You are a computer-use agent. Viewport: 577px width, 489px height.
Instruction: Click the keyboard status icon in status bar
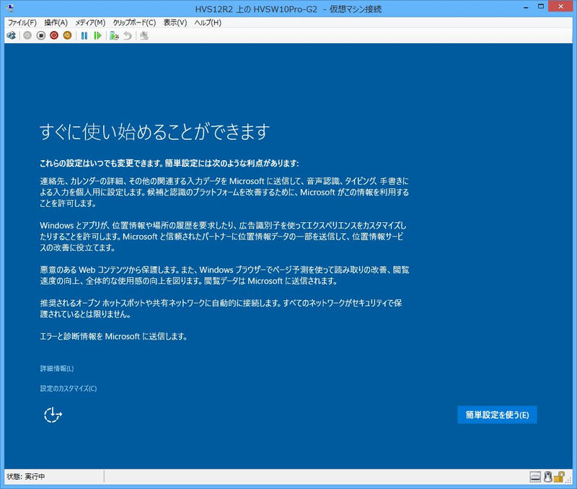tap(535, 477)
